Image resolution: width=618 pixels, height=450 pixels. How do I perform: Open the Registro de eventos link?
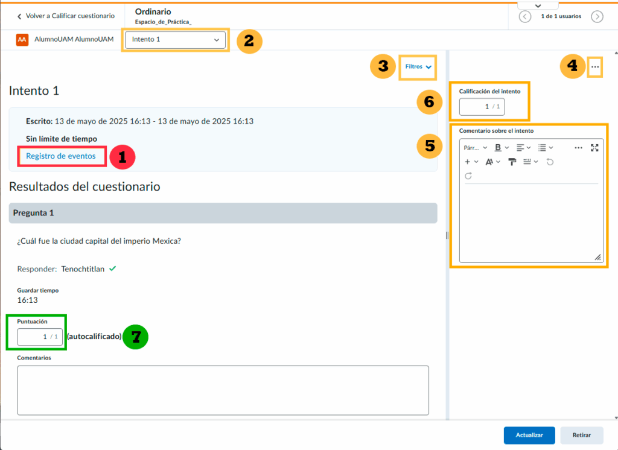click(x=61, y=156)
